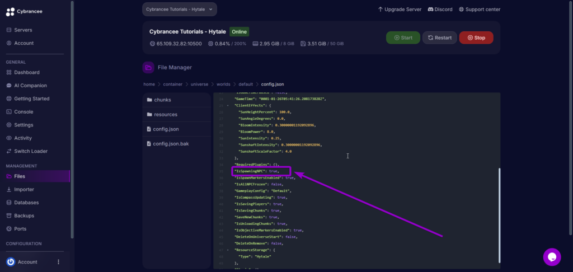The image size is (573, 272).
Task: Click the File Manager folder icon
Action: point(148,68)
